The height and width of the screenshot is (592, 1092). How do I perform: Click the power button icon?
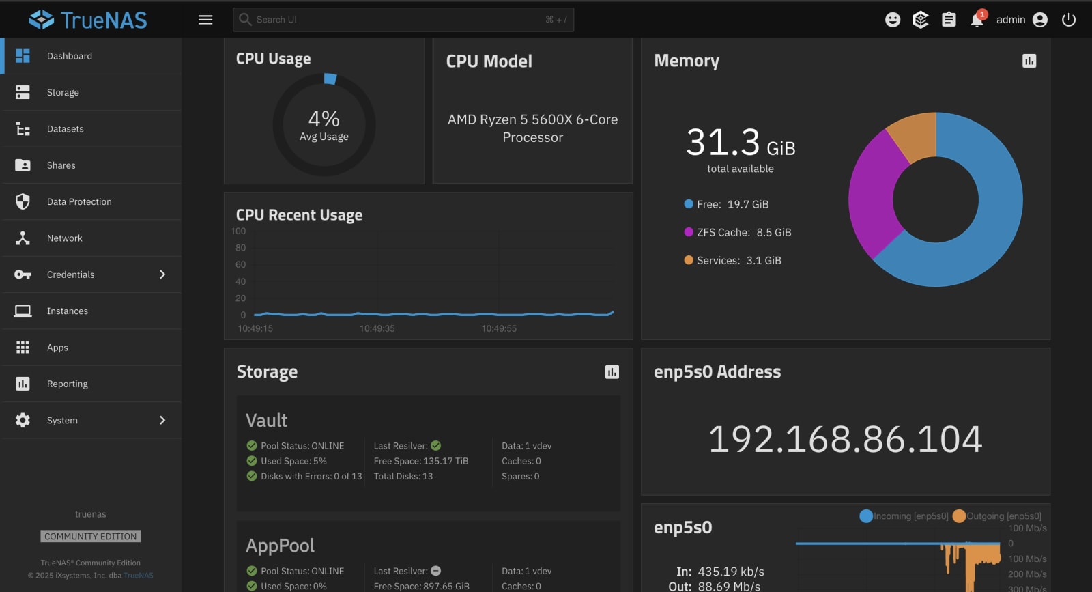[x=1069, y=20]
